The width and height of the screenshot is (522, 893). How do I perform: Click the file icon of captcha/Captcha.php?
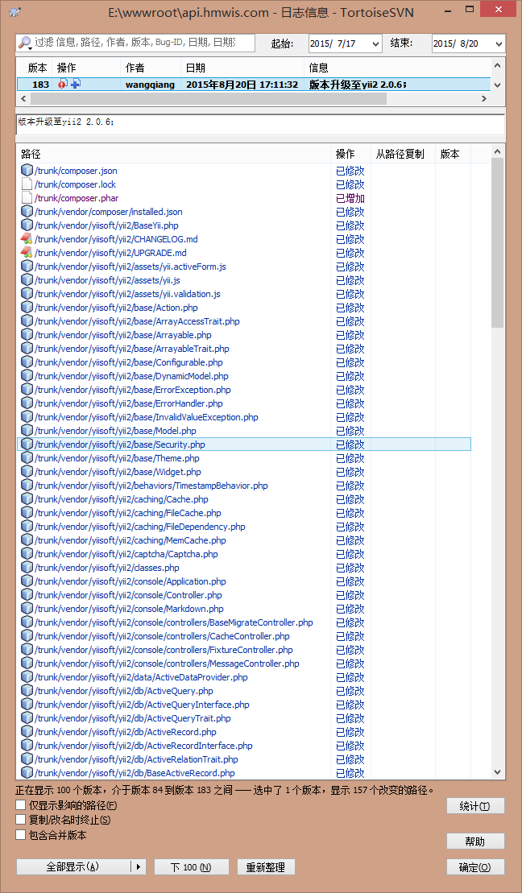click(27, 554)
